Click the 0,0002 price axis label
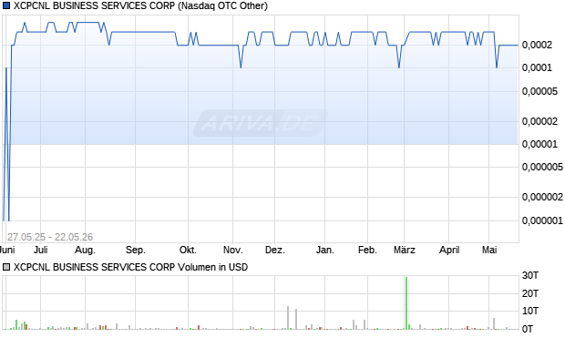 click(x=537, y=45)
